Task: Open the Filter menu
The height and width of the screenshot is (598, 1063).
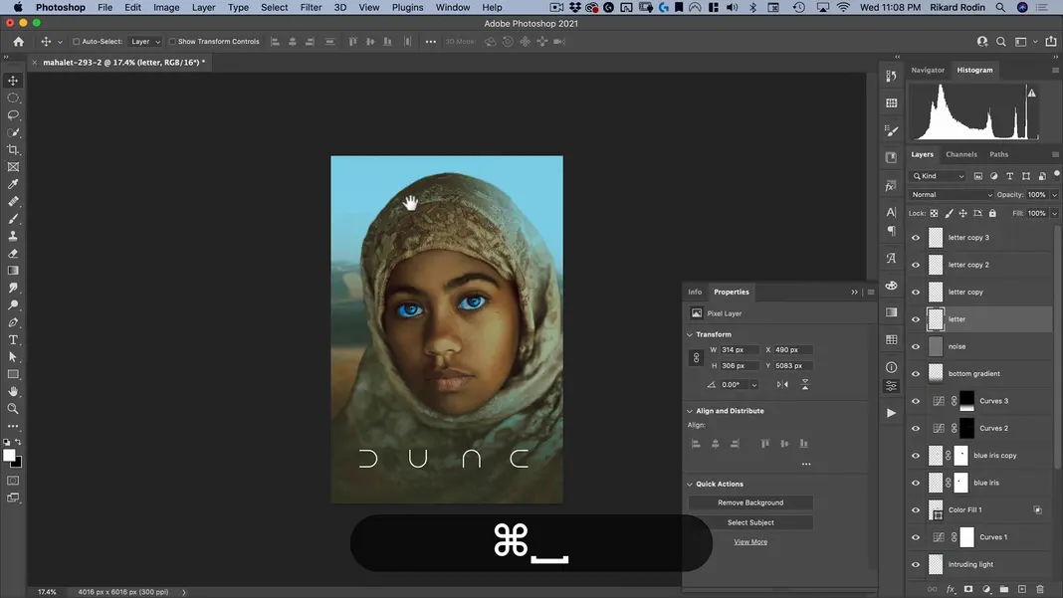Action: tap(311, 7)
